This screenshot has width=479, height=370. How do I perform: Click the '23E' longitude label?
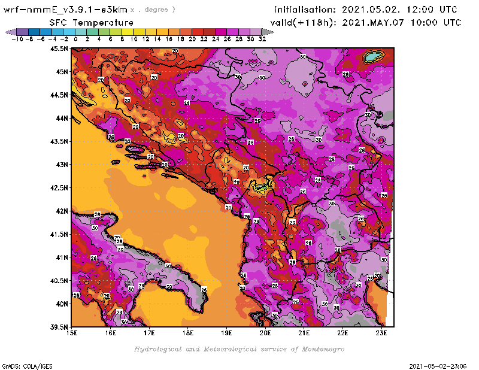(381, 333)
